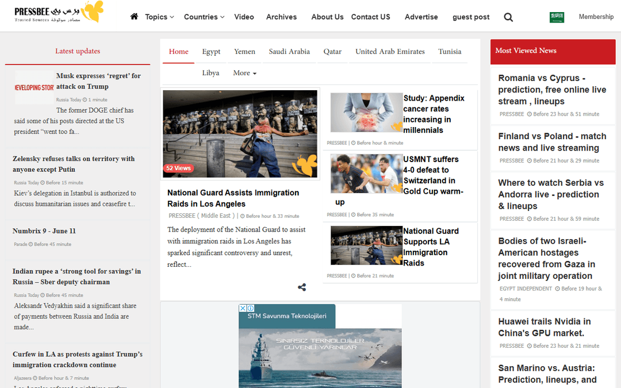This screenshot has height=388, width=621.
Task: Open Indian rupee savings article
Action: coord(76,276)
